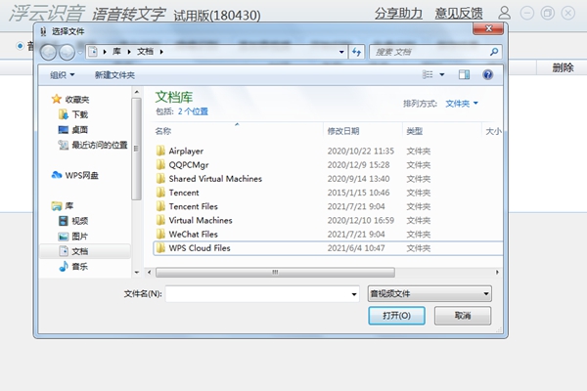587x391 pixels.
Task: Open recent pages dropdown near nav arrows
Action: [x=80, y=53]
